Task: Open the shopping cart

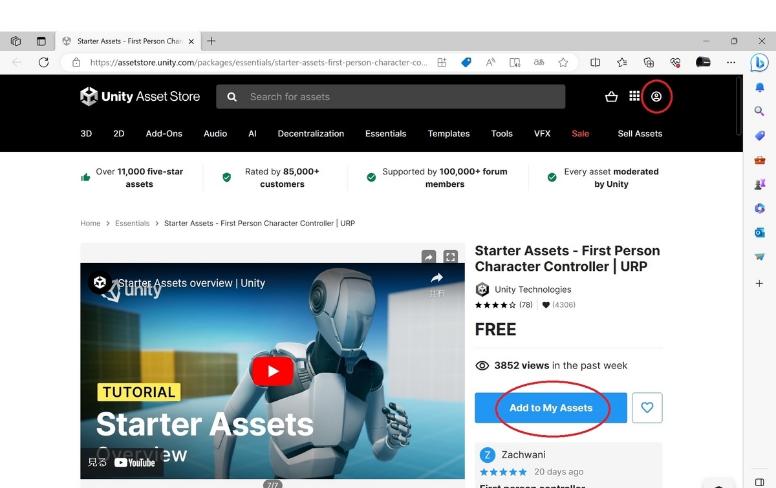Action: 611,96
